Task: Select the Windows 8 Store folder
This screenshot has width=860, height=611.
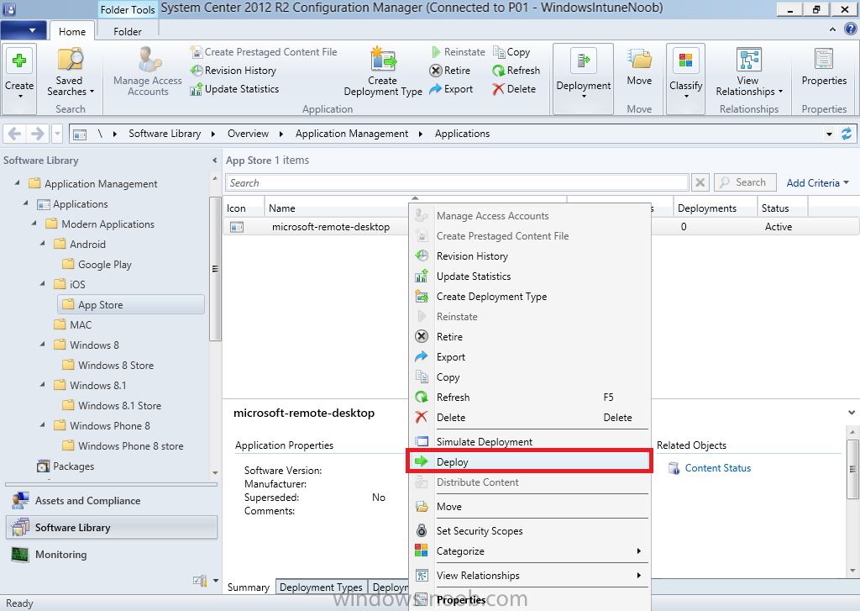Action: pyautogui.click(x=116, y=365)
